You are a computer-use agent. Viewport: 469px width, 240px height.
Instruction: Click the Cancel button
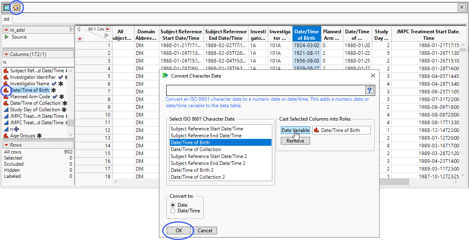click(x=204, y=231)
